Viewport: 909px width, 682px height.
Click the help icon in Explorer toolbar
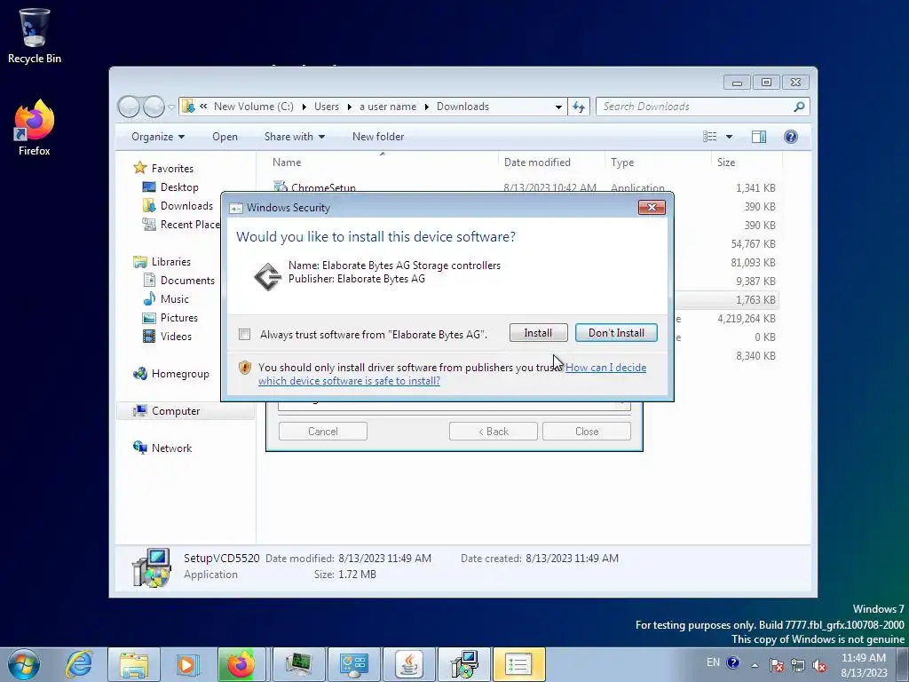791,136
